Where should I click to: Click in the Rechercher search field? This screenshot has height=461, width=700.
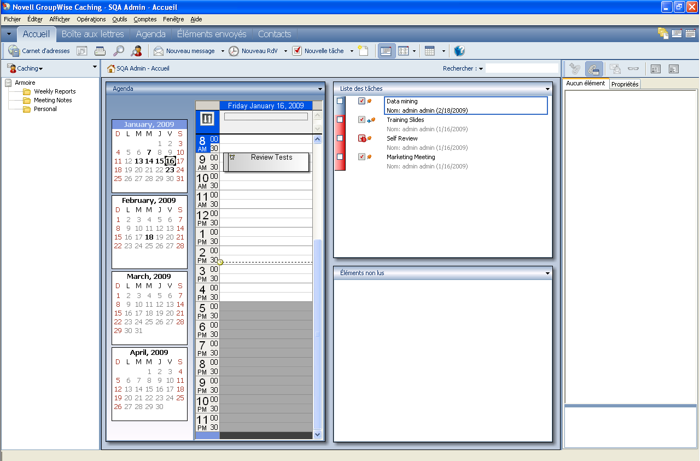[x=522, y=68]
